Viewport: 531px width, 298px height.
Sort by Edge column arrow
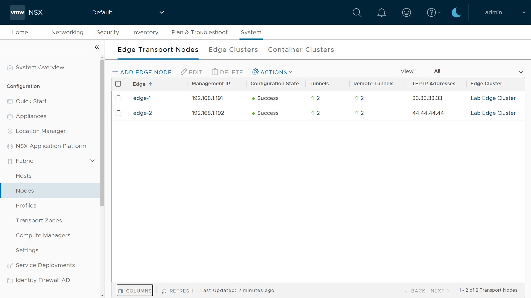coord(150,84)
